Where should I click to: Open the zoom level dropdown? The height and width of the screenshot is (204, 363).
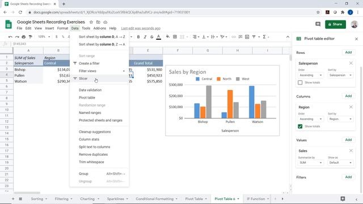click(44, 37)
